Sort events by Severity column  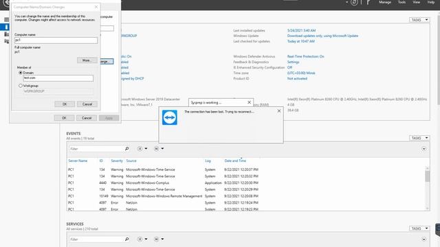(117, 161)
